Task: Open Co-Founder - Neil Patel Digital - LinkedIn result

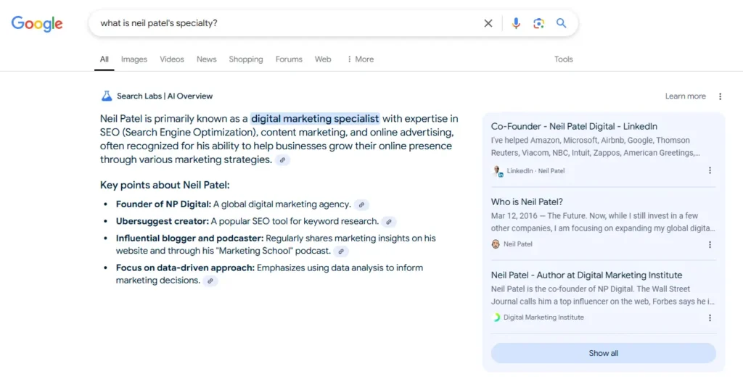Action: [574, 126]
